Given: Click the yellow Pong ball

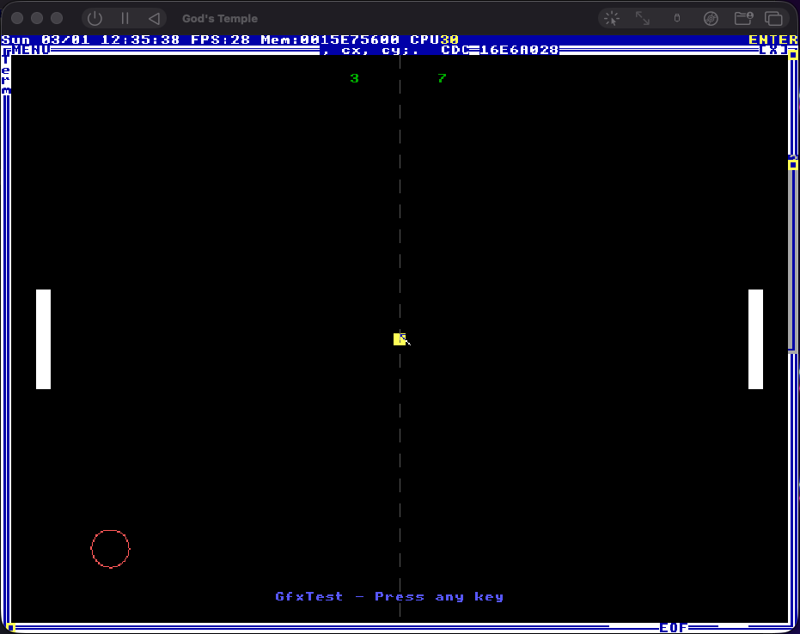Looking at the screenshot, I should pos(399,339).
